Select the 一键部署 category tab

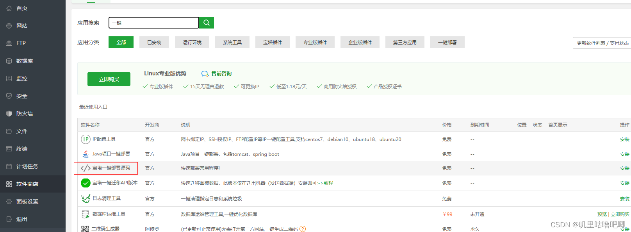(447, 42)
